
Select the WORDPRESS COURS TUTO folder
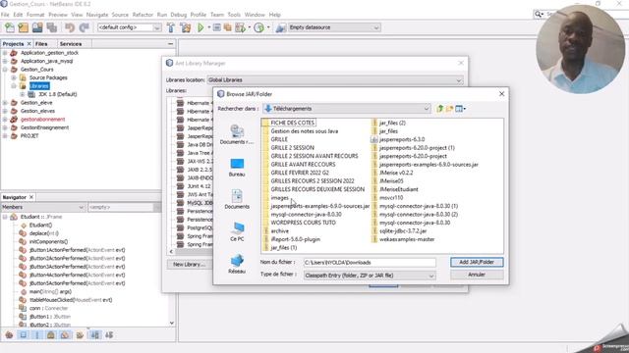[x=303, y=223]
